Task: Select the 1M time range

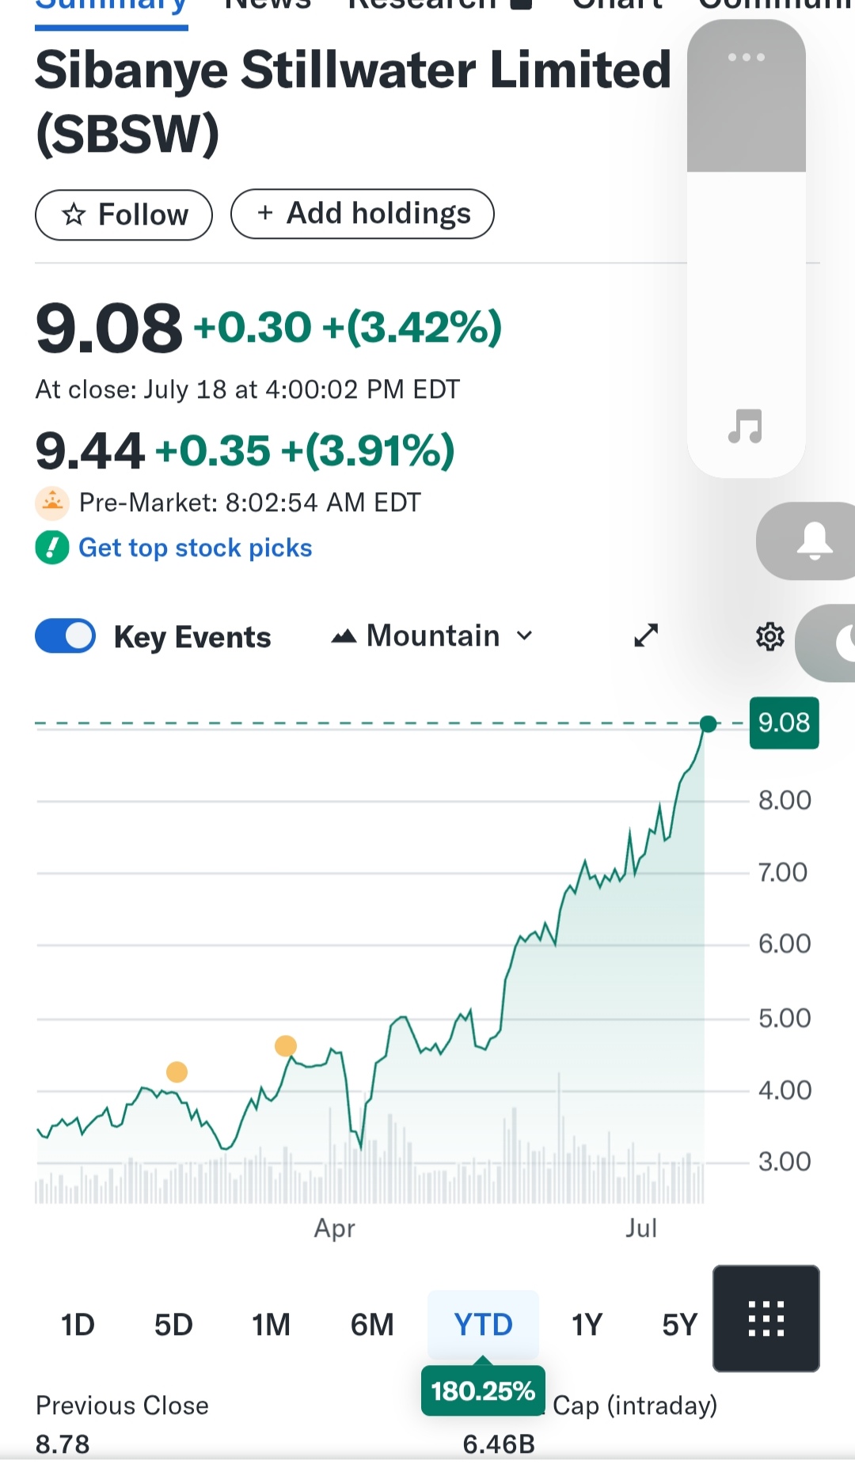Action: pos(271,1324)
